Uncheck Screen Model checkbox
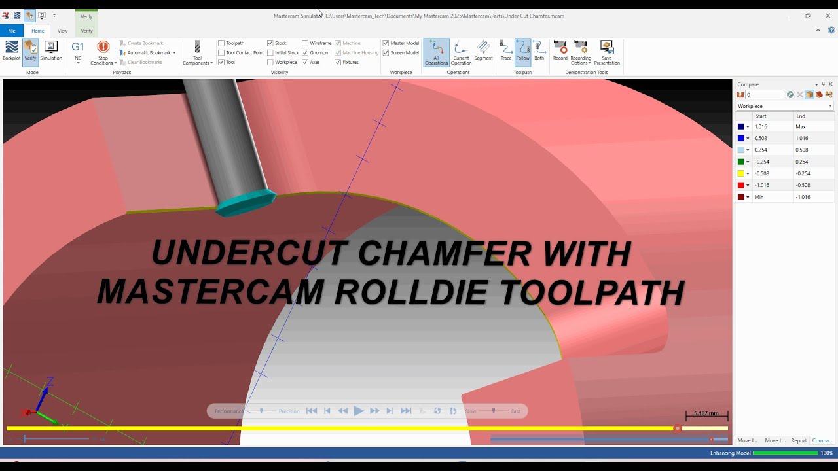Image resolution: width=838 pixels, height=471 pixels. 386,53
